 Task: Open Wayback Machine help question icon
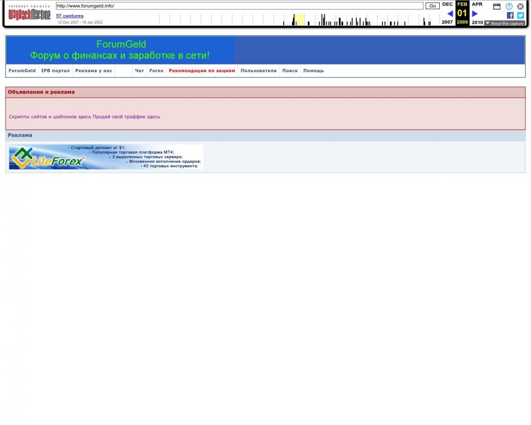[x=509, y=6]
